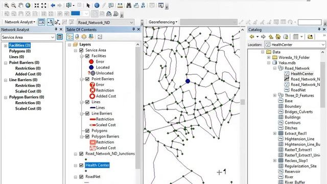Toggle Polygons sublayer checkbox

87,131
